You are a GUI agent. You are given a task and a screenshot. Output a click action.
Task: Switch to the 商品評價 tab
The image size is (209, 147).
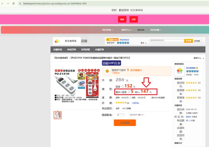[71, 50]
